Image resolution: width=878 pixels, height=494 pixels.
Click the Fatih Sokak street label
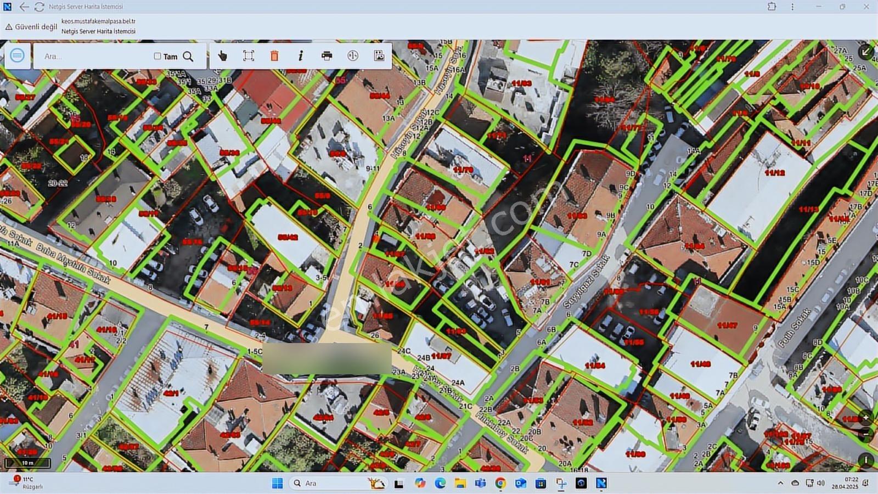pos(794,328)
